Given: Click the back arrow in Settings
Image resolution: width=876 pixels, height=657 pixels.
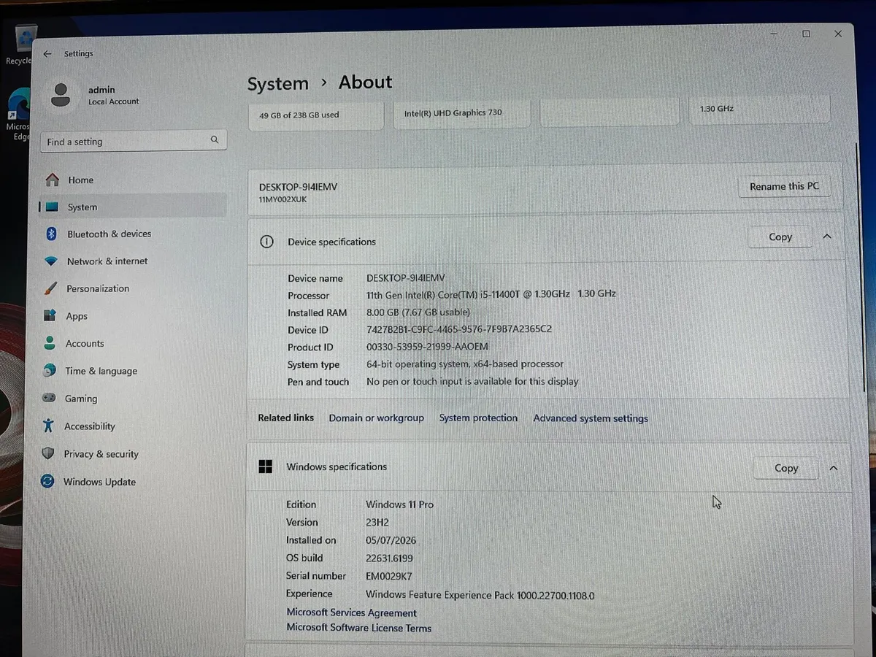Looking at the screenshot, I should click(47, 54).
